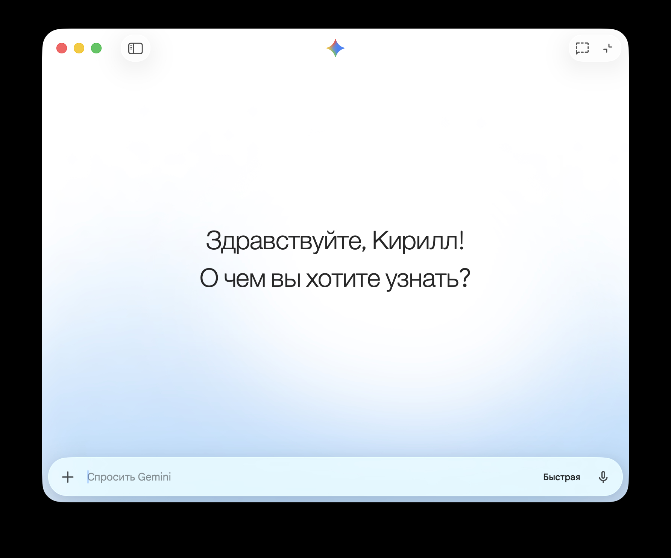Click the plus button to add a file
671x558 pixels.
click(68, 477)
